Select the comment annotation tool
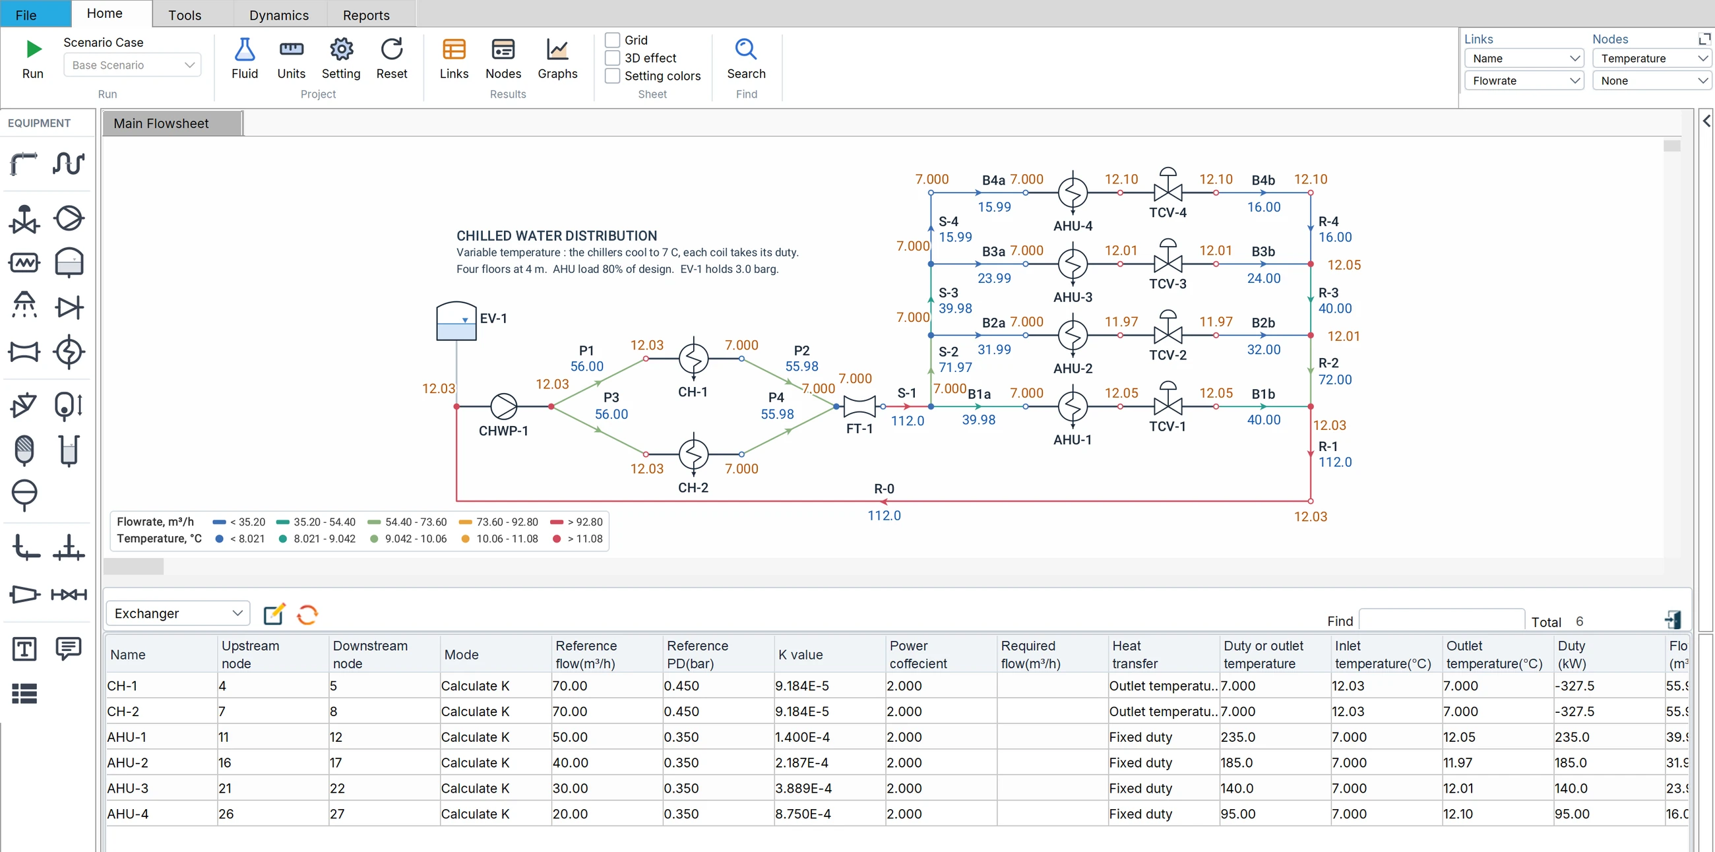 coord(69,648)
